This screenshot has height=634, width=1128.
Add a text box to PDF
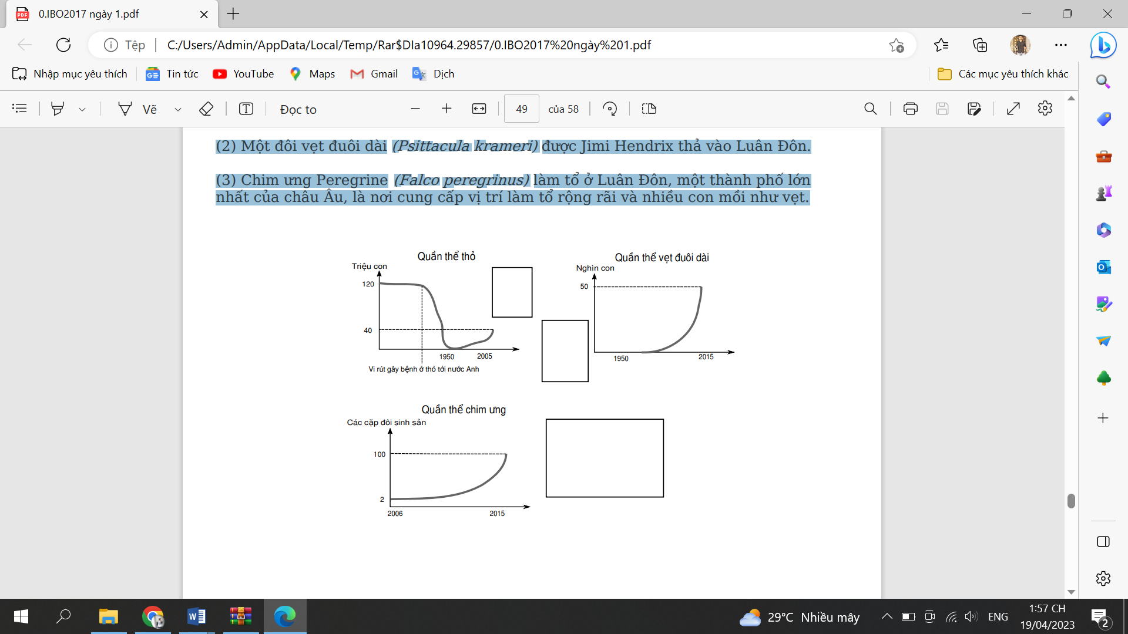coord(246,109)
